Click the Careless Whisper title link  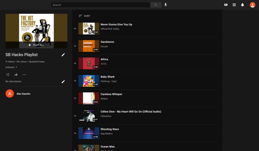111,94
